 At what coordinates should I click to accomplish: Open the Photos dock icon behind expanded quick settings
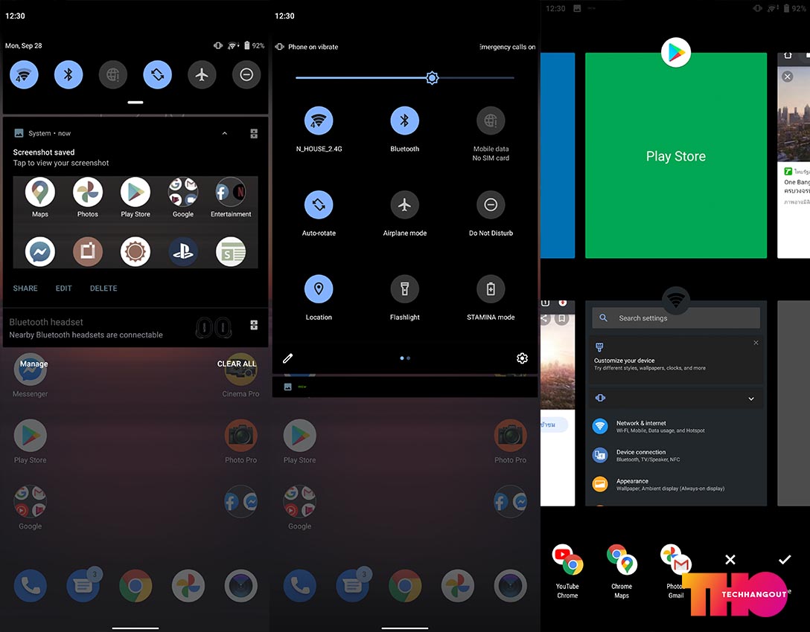pos(457,586)
